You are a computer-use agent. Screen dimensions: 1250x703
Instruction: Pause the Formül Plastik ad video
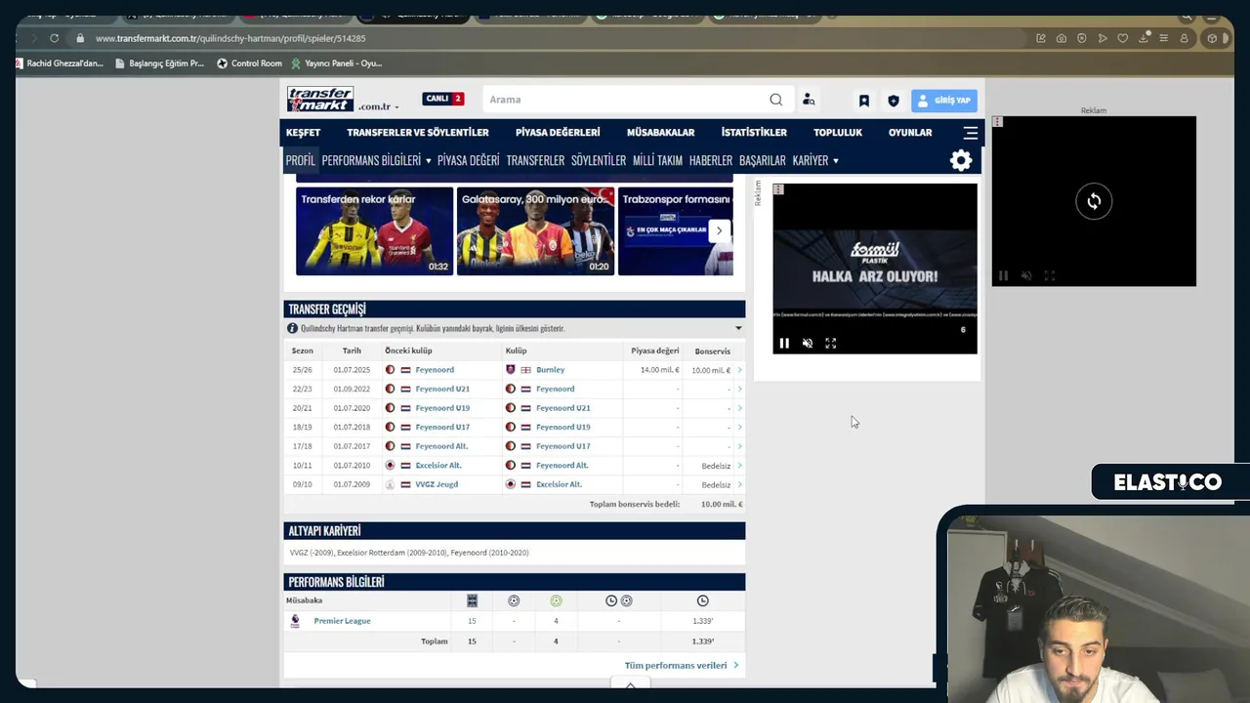(x=783, y=344)
